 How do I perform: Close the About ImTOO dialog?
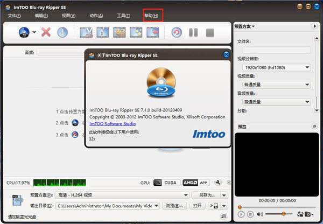coord(226,54)
